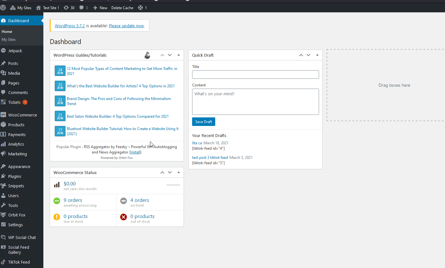
Task: Open Settings sidebar menu
Action: tap(22, 225)
